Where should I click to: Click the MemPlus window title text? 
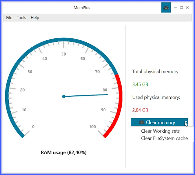pyautogui.click(x=82, y=8)
